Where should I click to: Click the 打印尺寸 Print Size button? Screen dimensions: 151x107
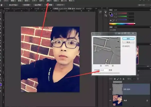pyautogui.click(x=60, y=5)
